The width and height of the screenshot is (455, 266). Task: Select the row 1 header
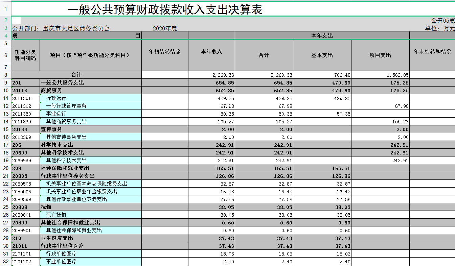tap(5, 9)
